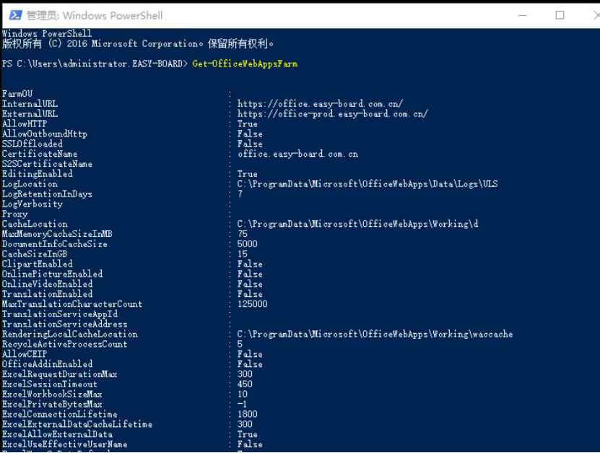Click the PS prompt path text
Screen dimensions: 600x453
coord(95,64)
